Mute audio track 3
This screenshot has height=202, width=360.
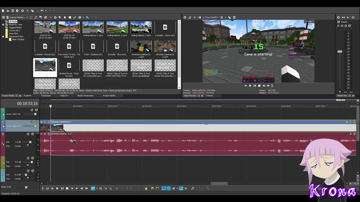28,134
